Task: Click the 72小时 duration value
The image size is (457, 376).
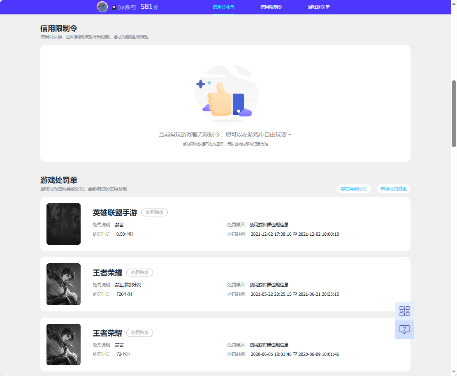Action: [123, 355]
